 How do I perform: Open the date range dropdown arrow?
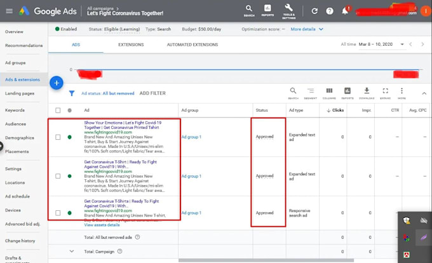point(402,44)
